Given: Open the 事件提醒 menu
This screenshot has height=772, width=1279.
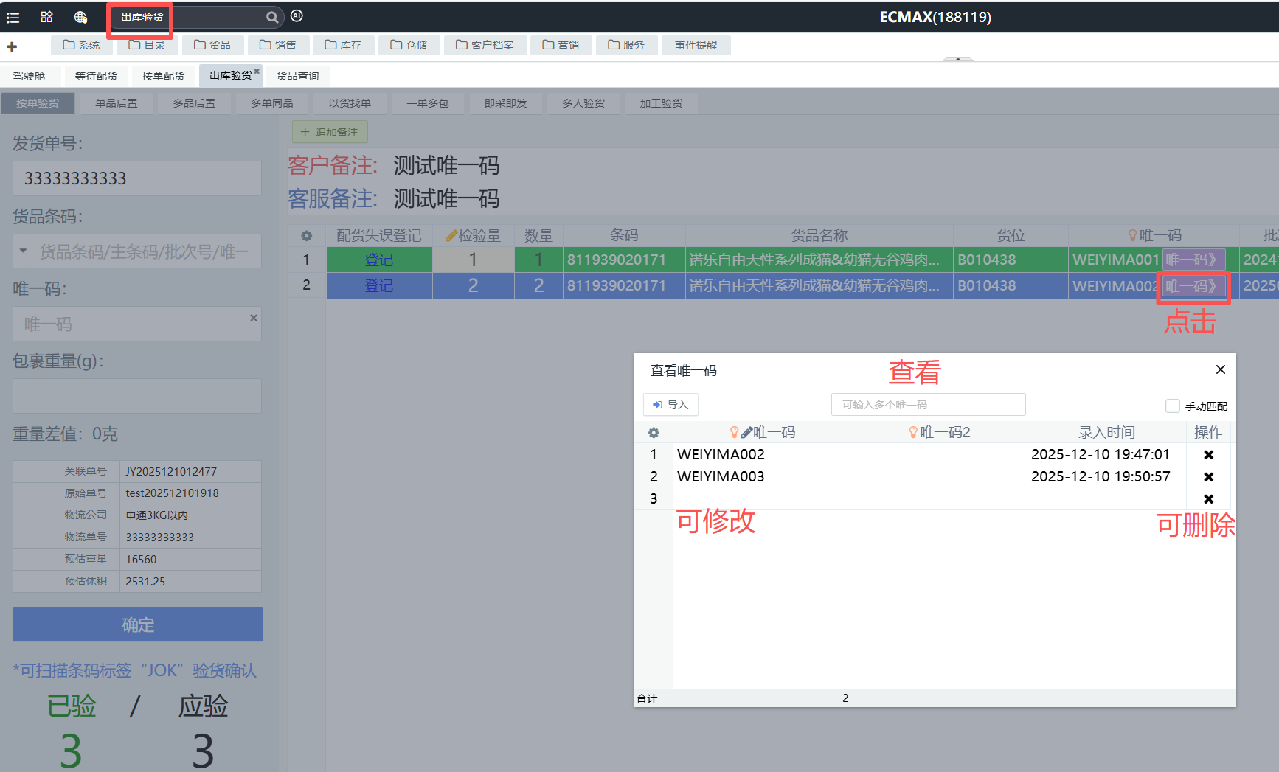Looking at the screenshot, I should click(696, 45).
